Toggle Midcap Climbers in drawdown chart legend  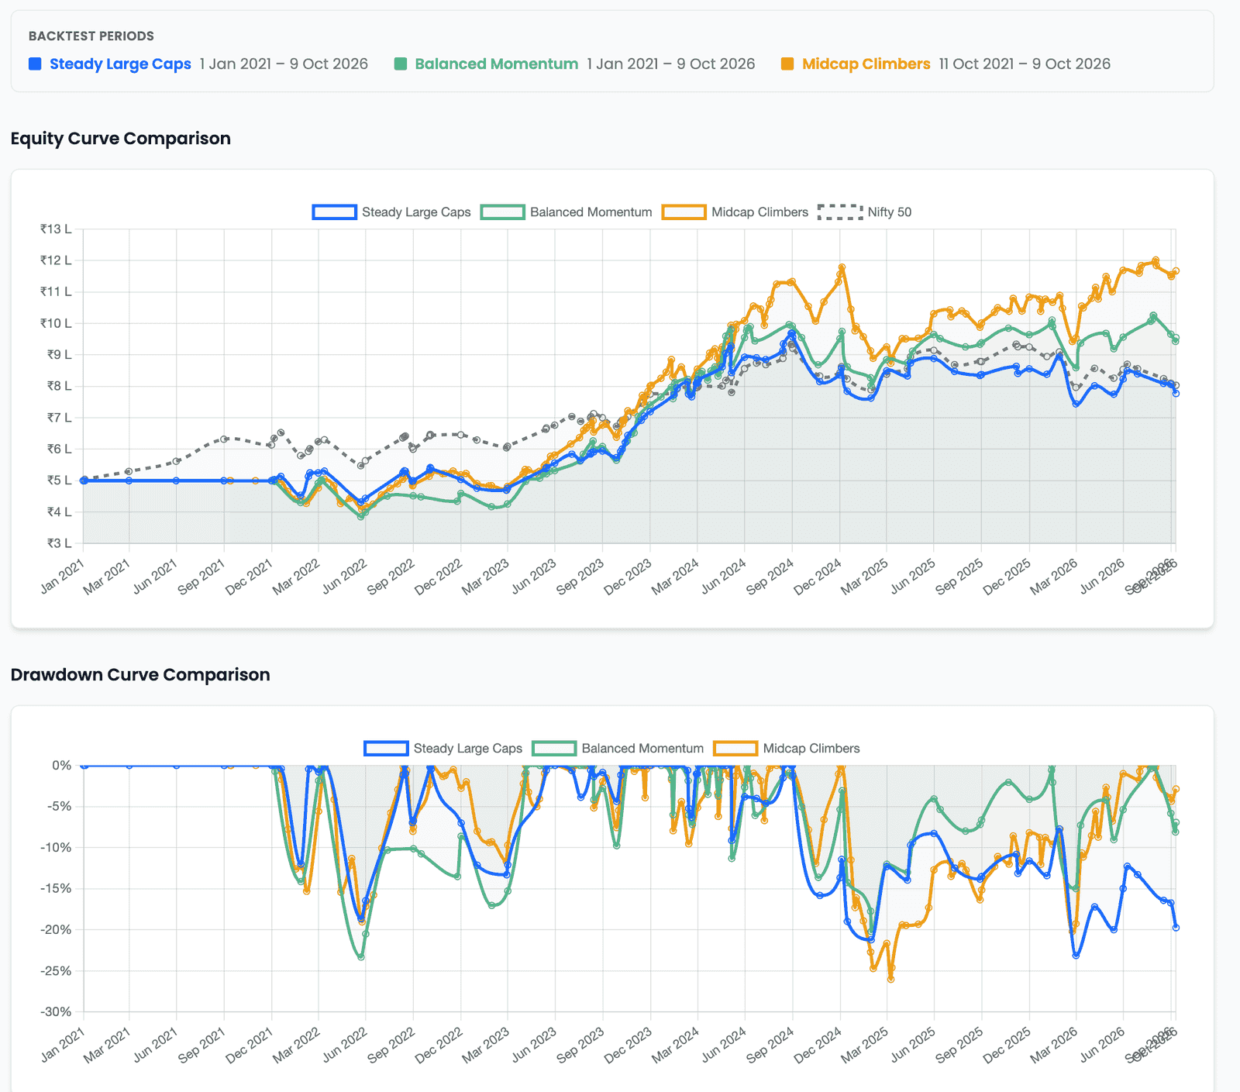pos(787,749)
